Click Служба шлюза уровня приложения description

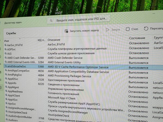71,53
